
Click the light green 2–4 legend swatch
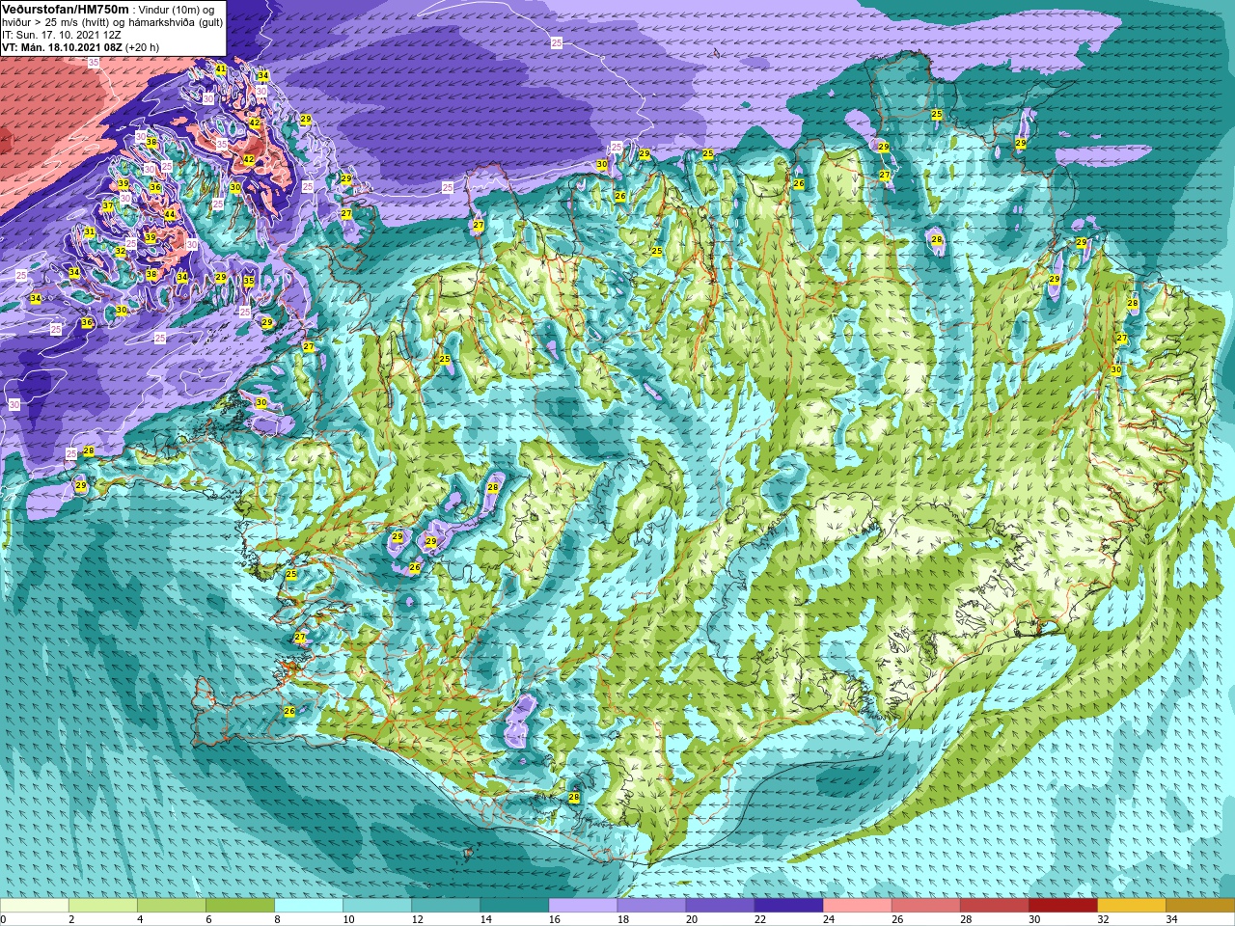coord(103,906)
